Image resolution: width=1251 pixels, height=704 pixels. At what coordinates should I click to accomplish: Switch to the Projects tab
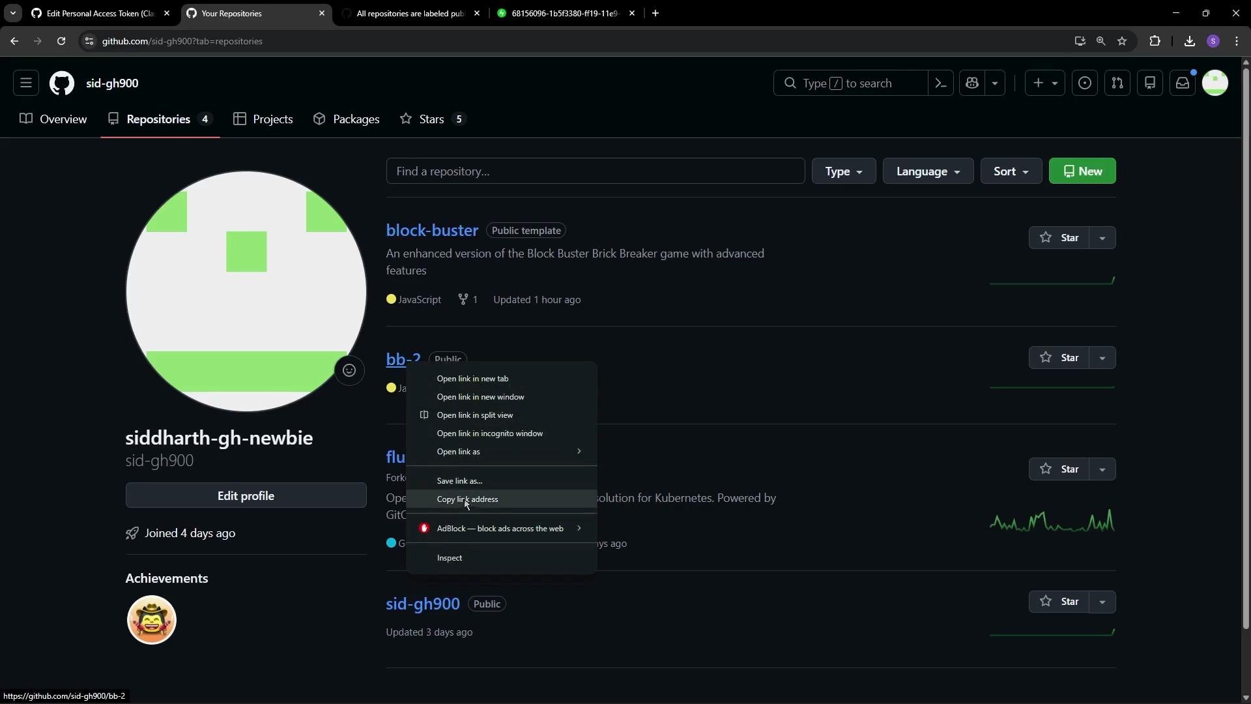coord(263,119)
